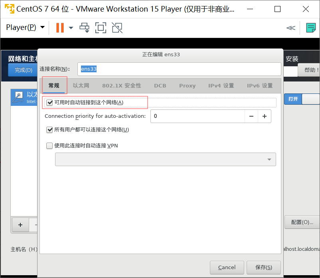320x278 pixels.
Task: Decrease connection priority with minus button
Action: point(251,116)
